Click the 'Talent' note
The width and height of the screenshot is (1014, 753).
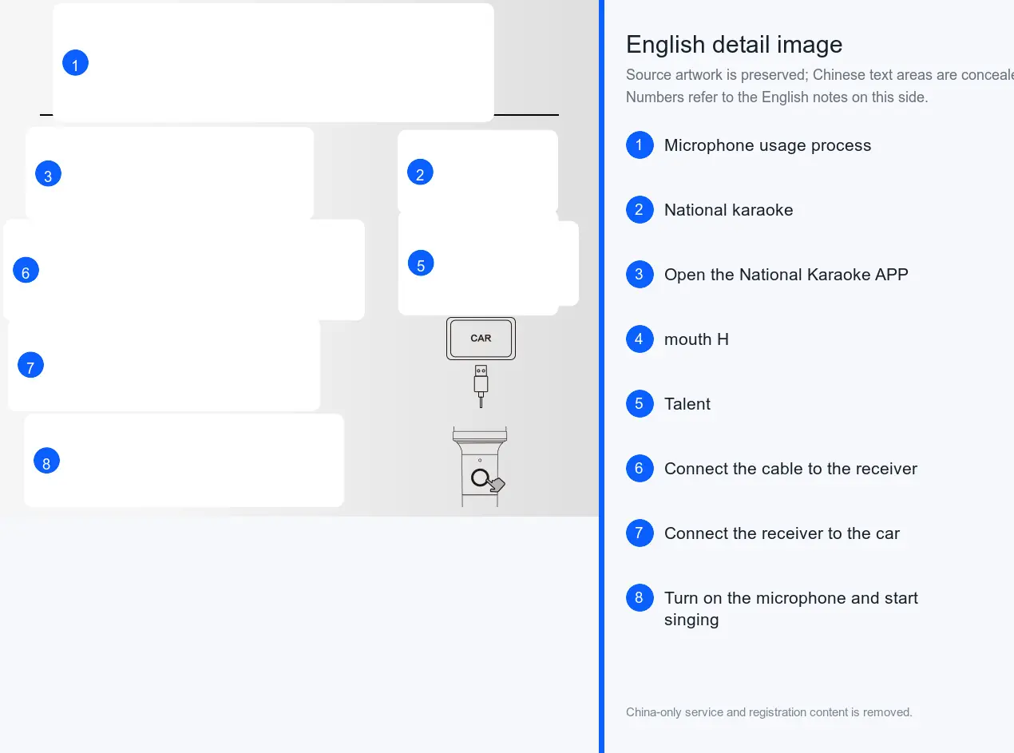pyautogui.click(x=687, y=404)
